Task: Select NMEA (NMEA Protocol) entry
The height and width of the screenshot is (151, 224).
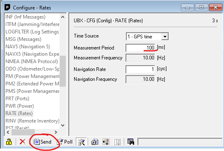Action: pos(31,61)
